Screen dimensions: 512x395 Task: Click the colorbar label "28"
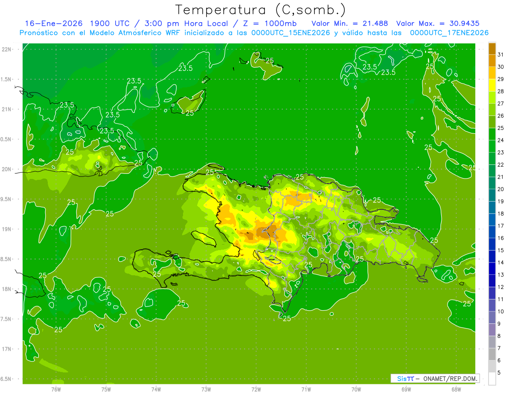point(501,91)
